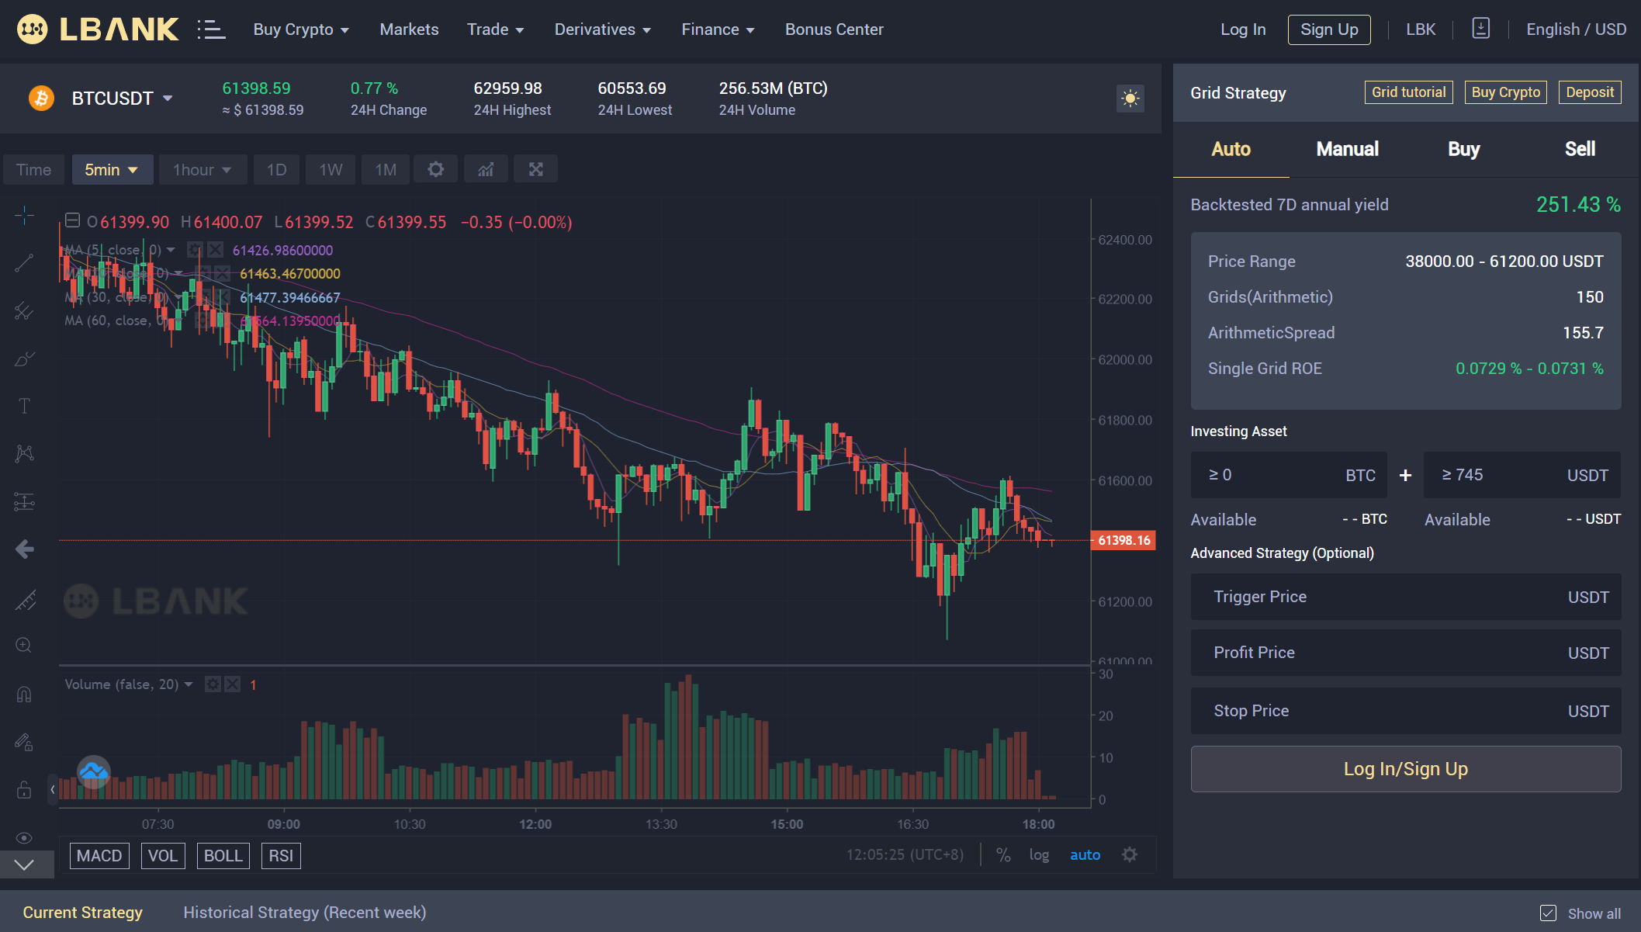Open bottom-right chart settings gear

point(1130,854)
